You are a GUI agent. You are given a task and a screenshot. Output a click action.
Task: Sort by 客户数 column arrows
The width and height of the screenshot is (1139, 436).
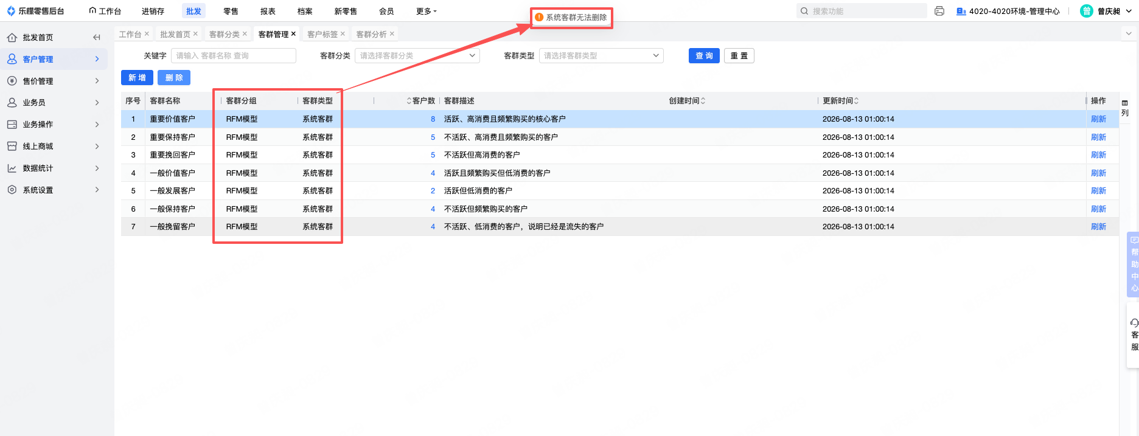pyautogui.click(x=409, y=101)
